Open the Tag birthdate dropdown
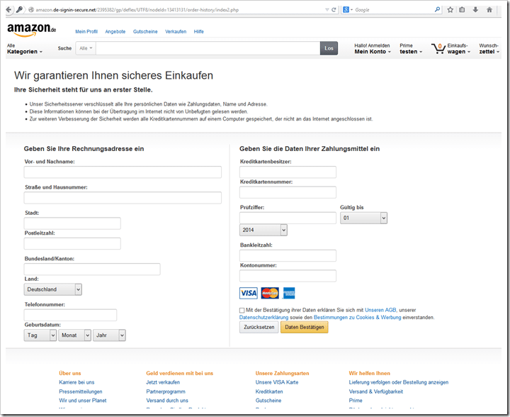Viewport: 510px width, 417px height. pyautogui.click(x=40, y=335)
